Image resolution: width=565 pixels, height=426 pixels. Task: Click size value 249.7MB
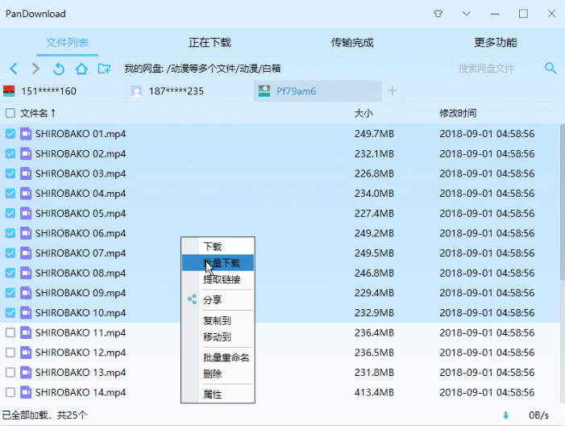click(374, 134)
